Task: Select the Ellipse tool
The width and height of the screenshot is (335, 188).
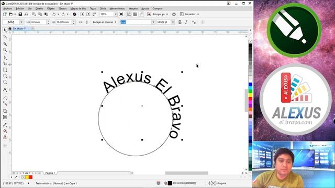Action: pos(5,76)
